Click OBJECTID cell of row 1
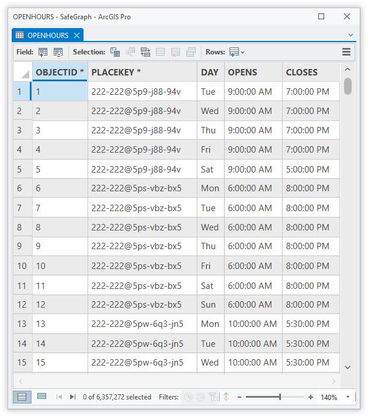 [x=60, y=91]
